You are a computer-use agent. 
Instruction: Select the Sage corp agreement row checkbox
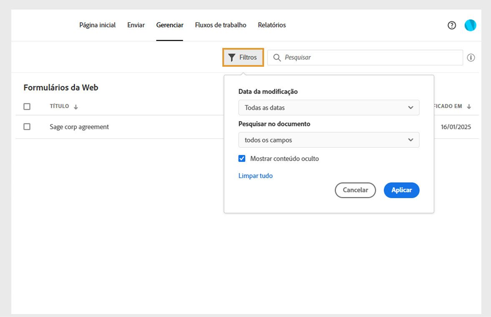(x=27, y=127)
